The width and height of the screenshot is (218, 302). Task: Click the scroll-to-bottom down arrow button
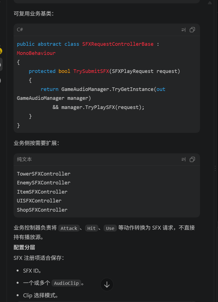click(x=107, y=285)
